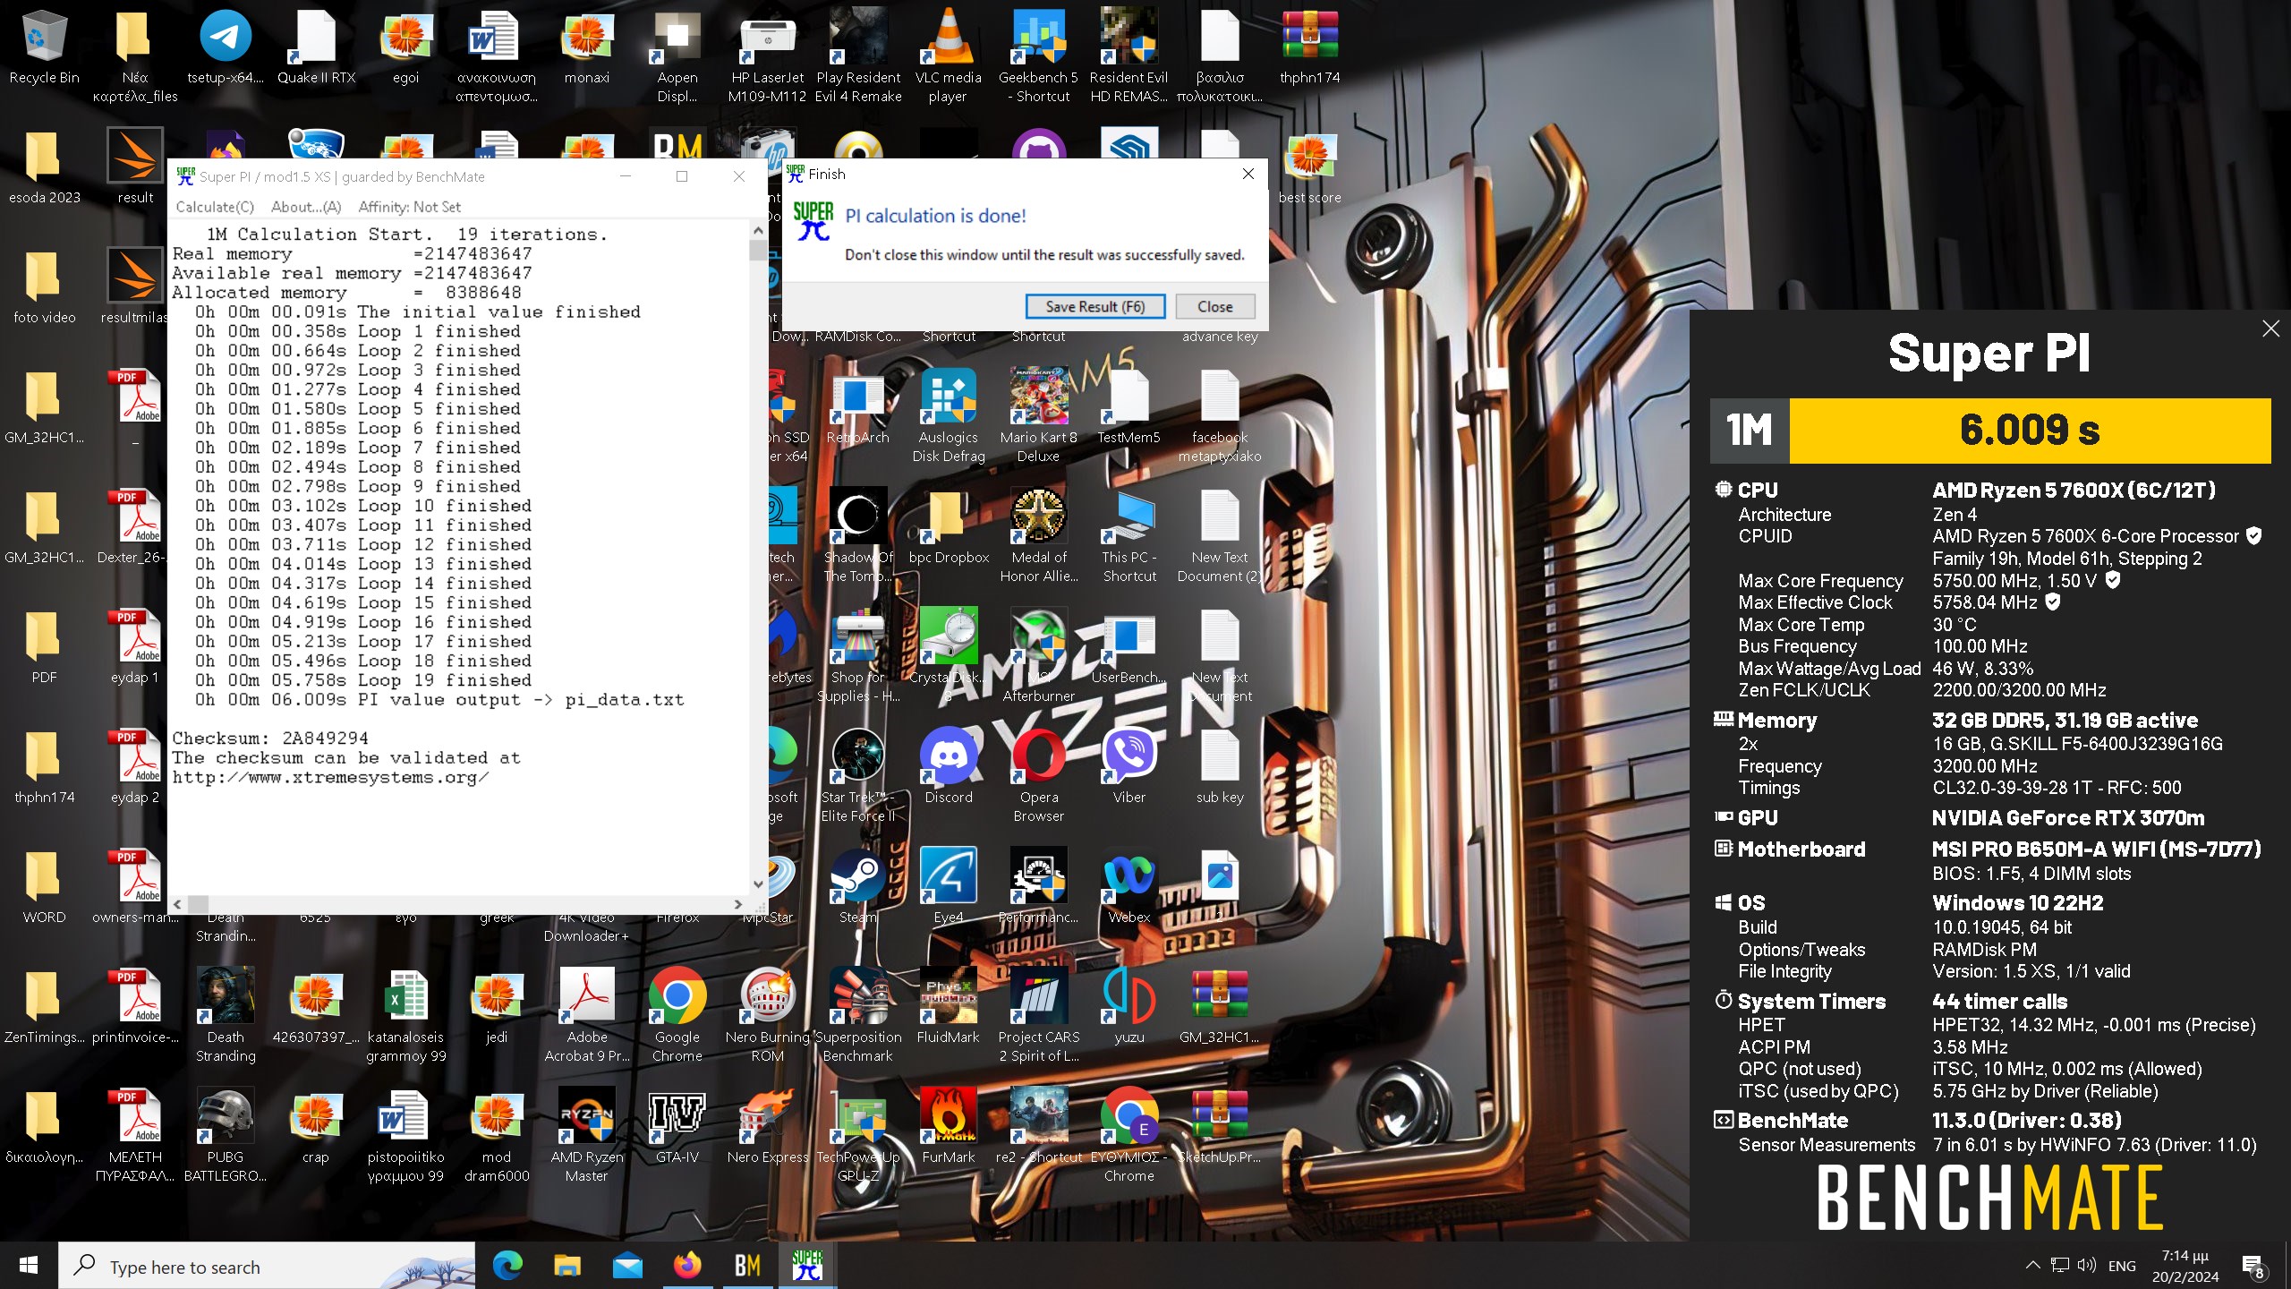The height and width of the screenshot is (1289, 2291).
Task: Click horizontal scrollbar right arrow in Super PI
Action: [737, 904]
